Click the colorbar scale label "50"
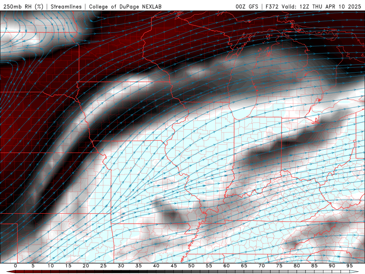This screenshot has height=274, width=365. pyautogui.click(x=191, y=266)
